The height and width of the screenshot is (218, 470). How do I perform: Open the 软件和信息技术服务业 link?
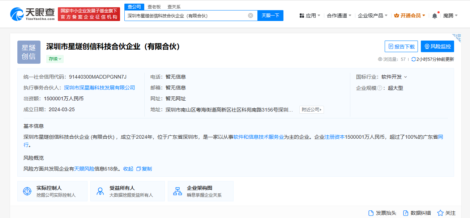pyautogui.click(x=258, y=137)
